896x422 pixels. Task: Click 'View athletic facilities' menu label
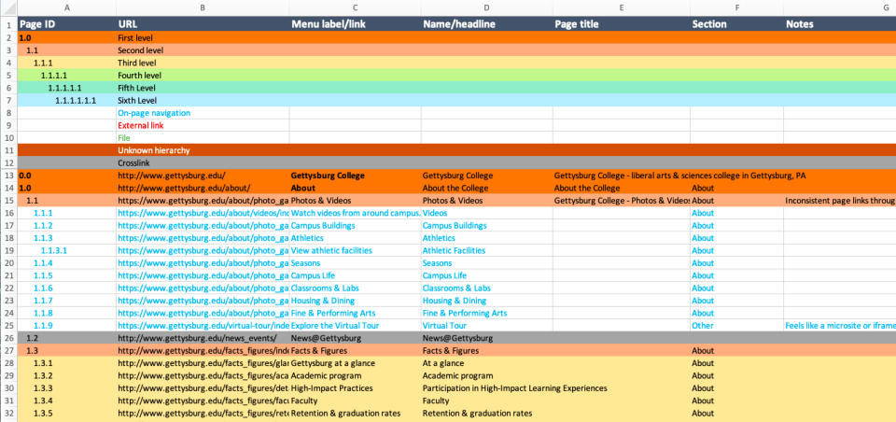point(356,250)
